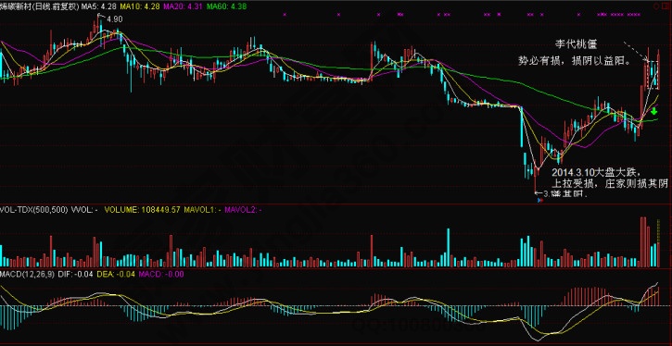The height and width of the screenshot is (346, 672).
Task: Click the green down arrow signal marker
Action: pyautogui.click(x=653, y=112)
